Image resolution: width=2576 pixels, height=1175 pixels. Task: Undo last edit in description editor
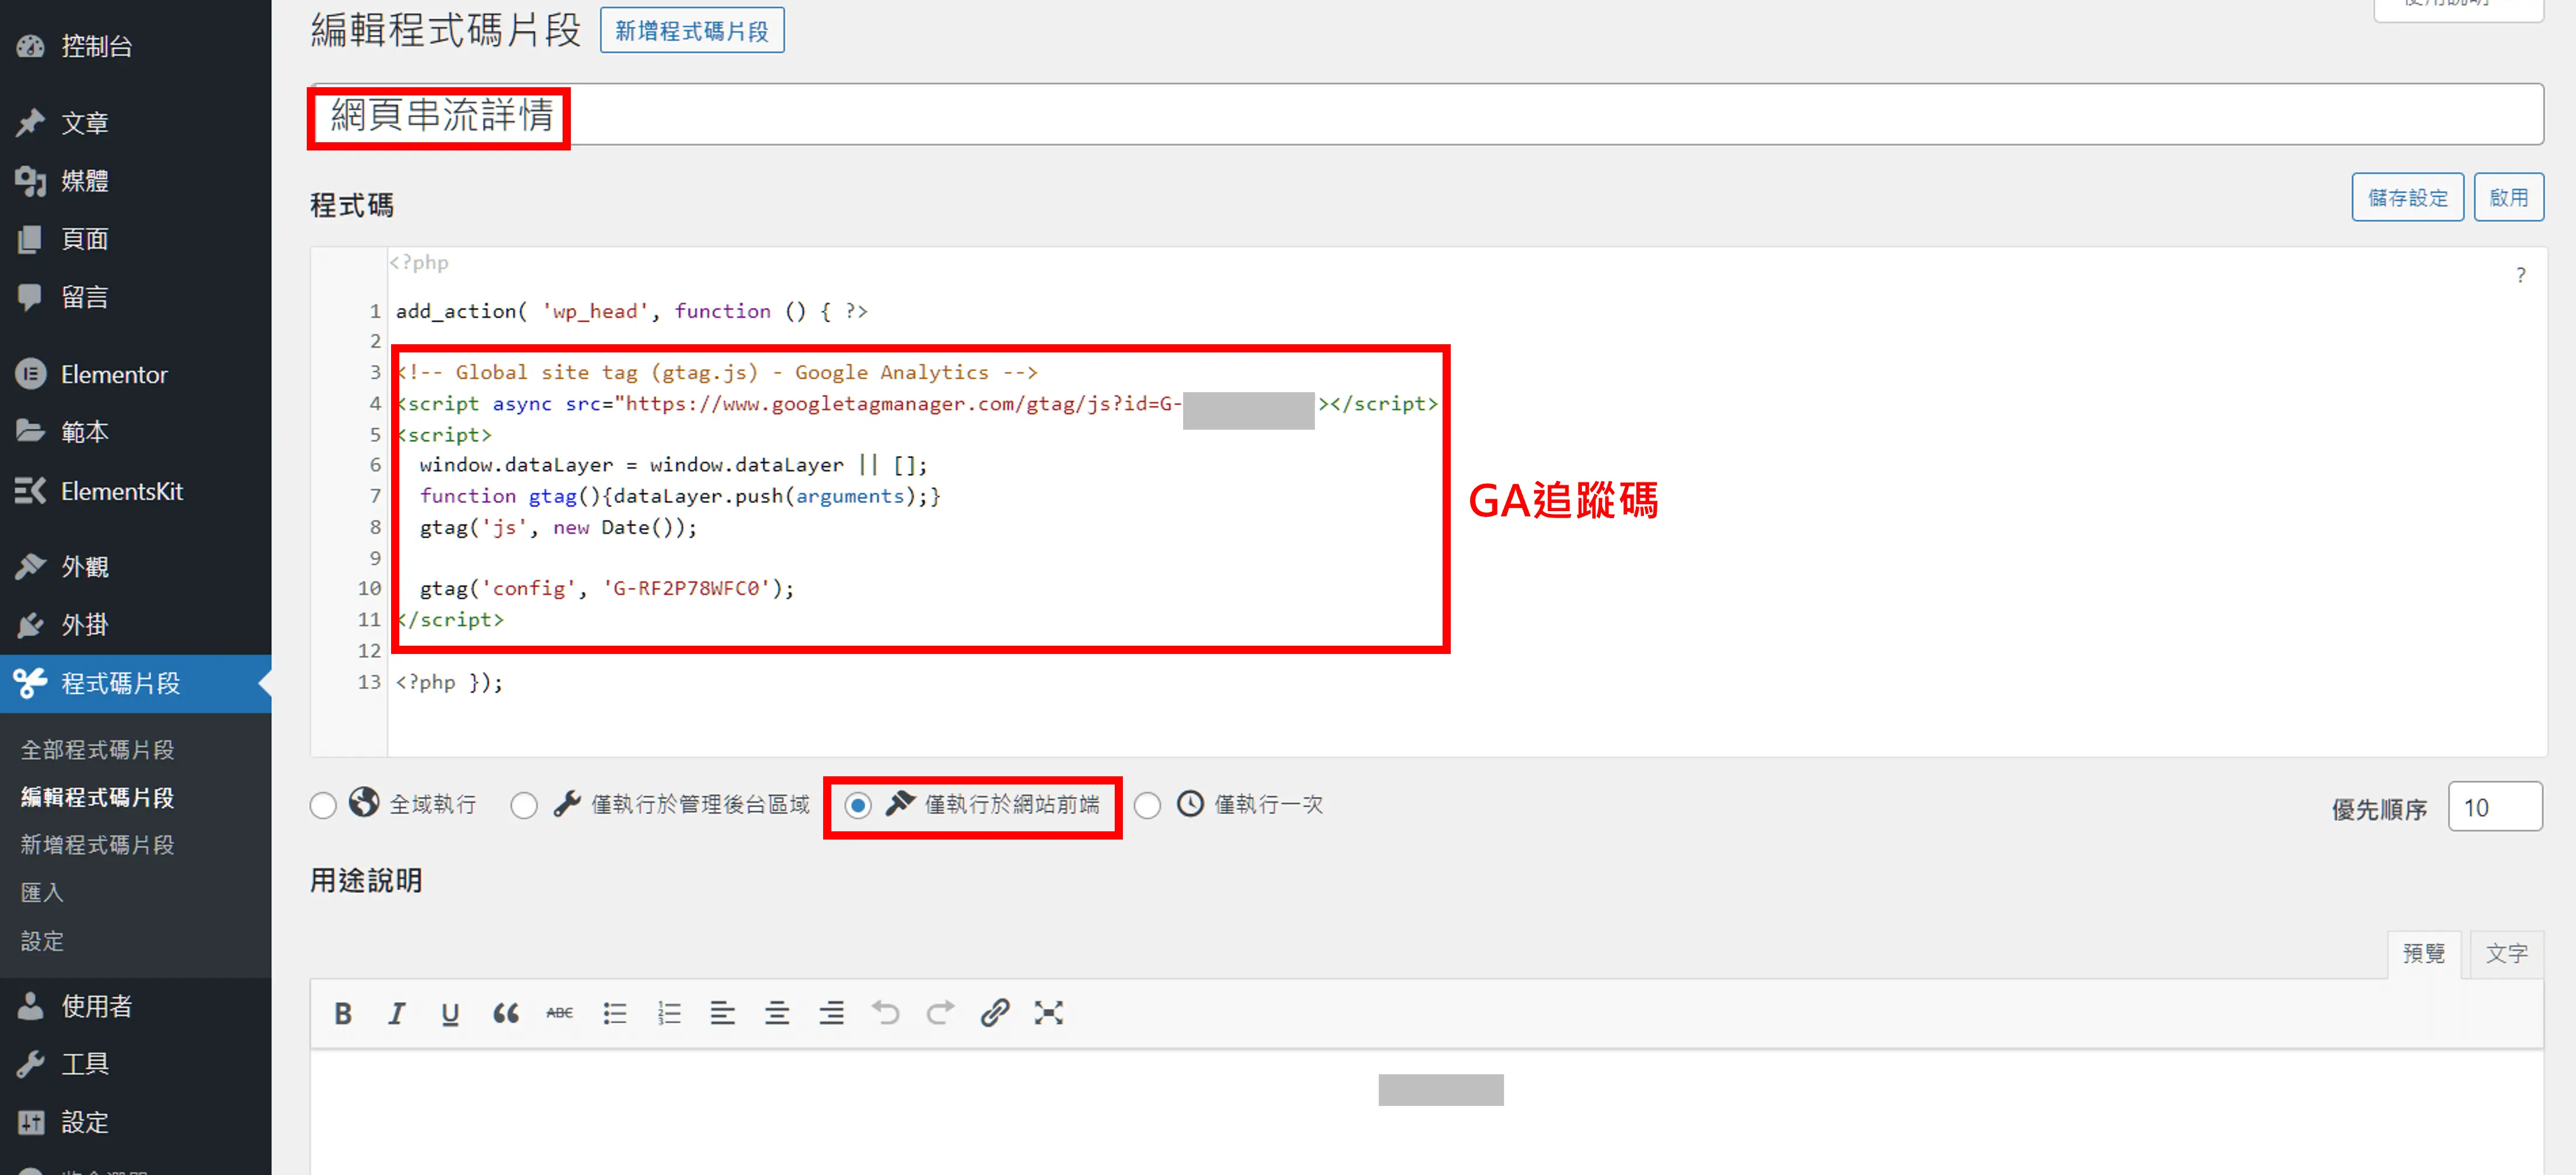tap(885, 1013)
